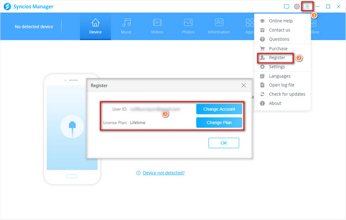Click the Purchase cart icon
This screenshot has width=346, height=220.
coord(262,49)
